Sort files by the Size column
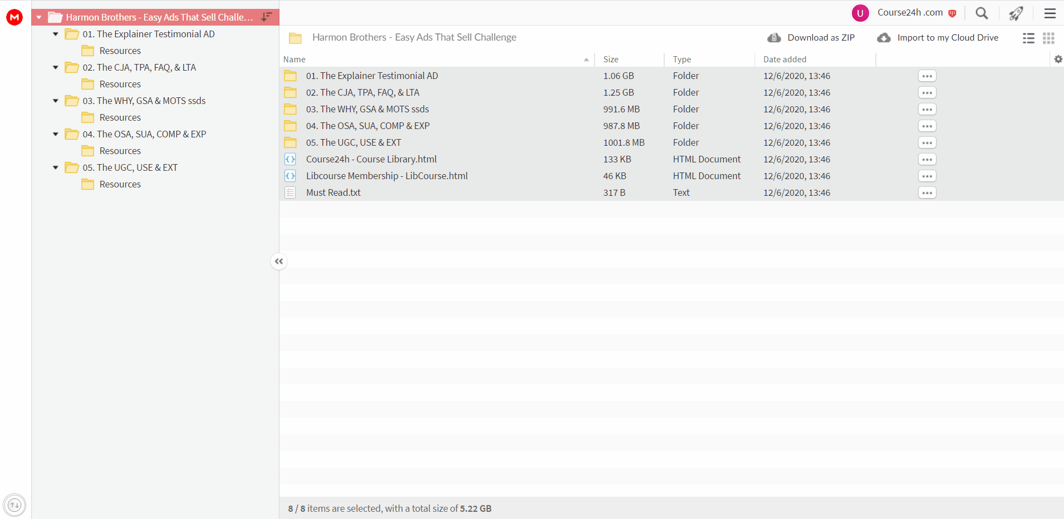 coord(611,59)
